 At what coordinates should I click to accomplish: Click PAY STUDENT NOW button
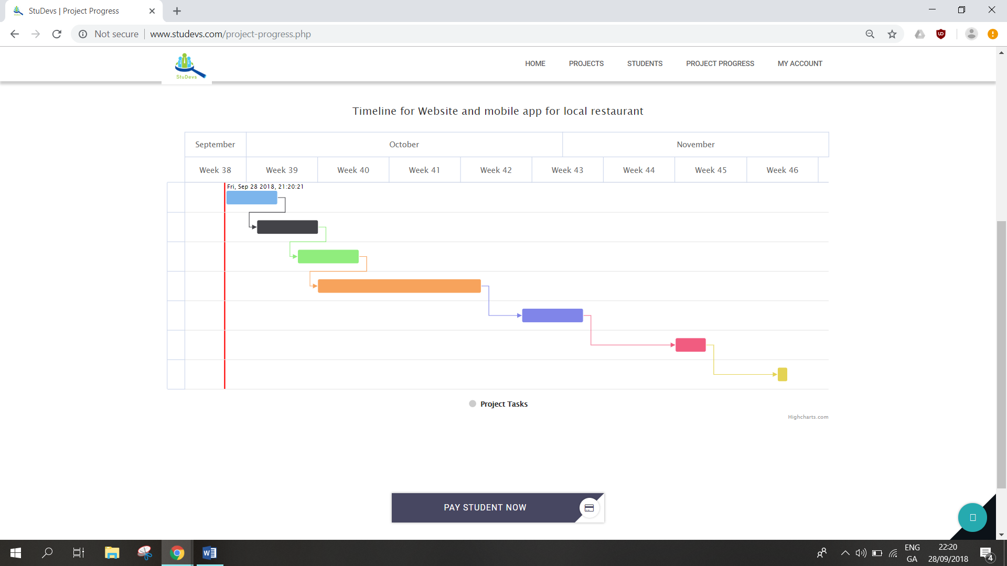click(x=485, y=507)
